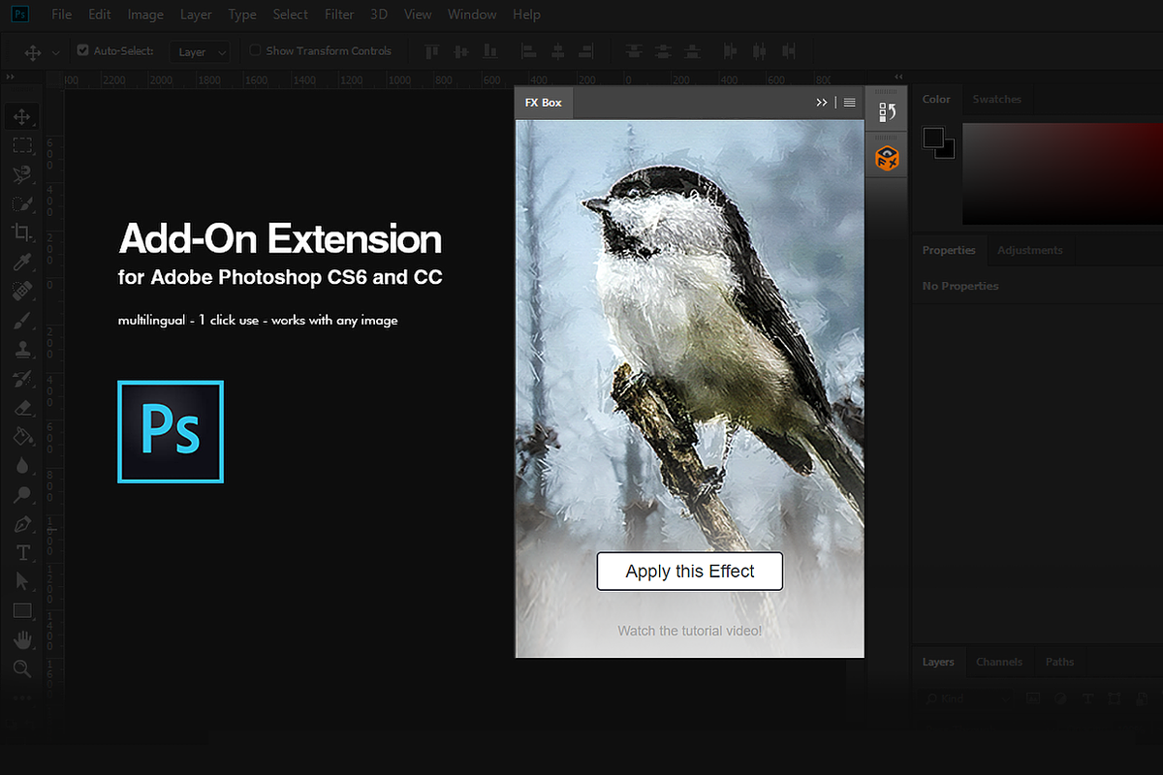Enable Show Transform Controls checkbox
The width and height of the screenshot is (1163, 775).
[255, 50]
